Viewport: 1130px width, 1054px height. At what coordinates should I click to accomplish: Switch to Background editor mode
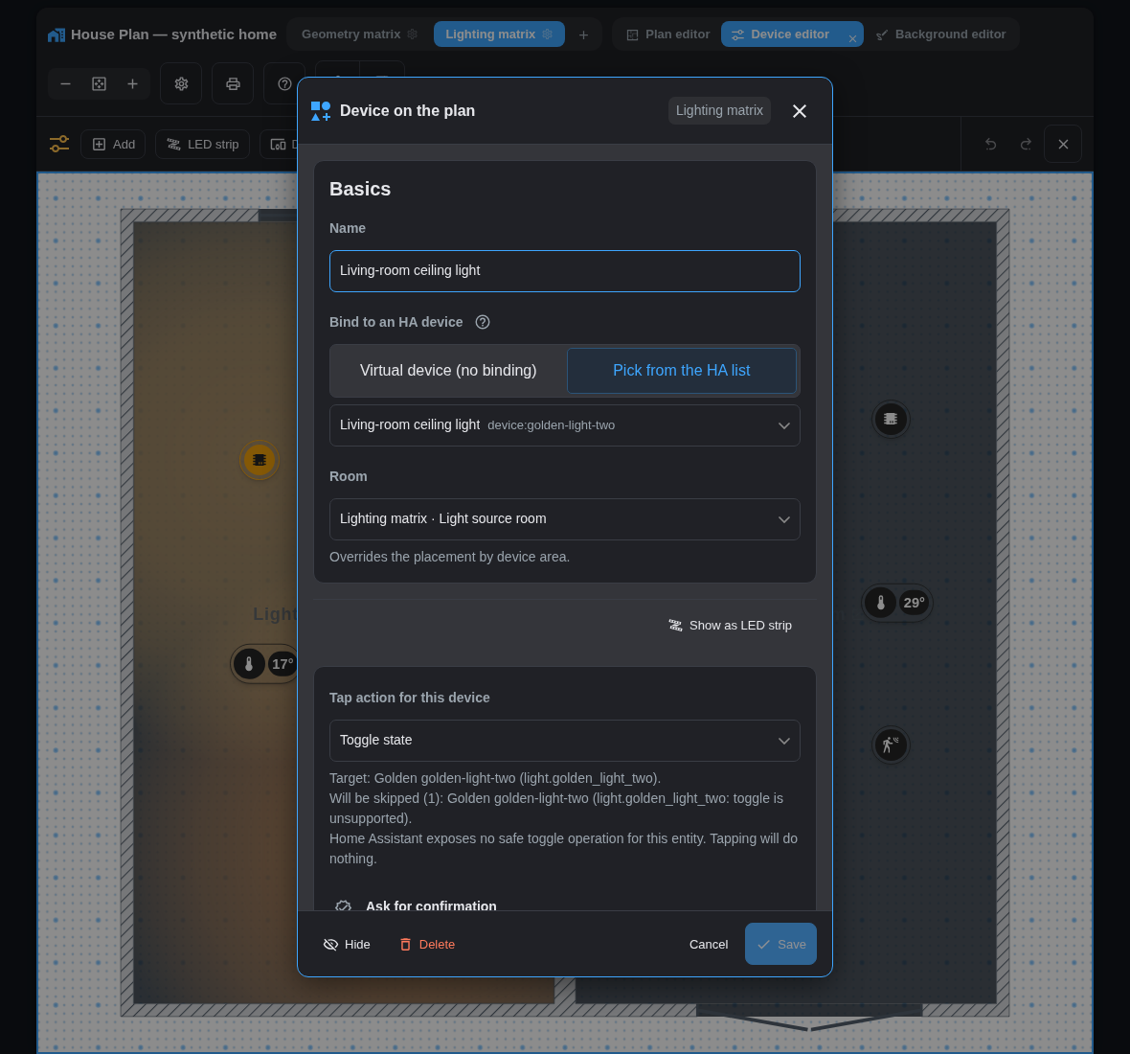[941, 34]
